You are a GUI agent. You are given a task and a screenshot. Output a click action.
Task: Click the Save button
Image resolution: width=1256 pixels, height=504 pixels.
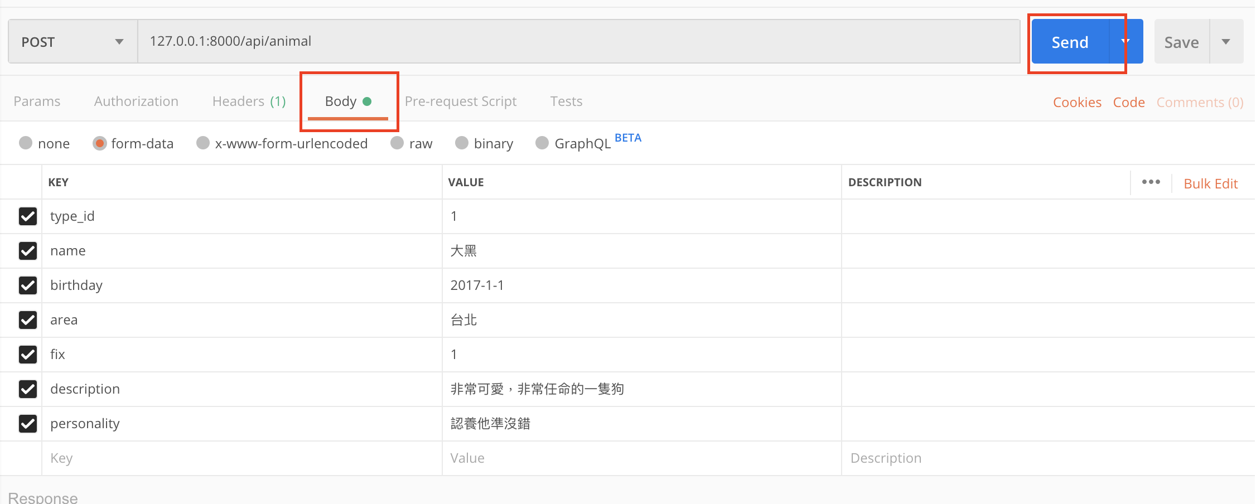[x=1181, y=42]
